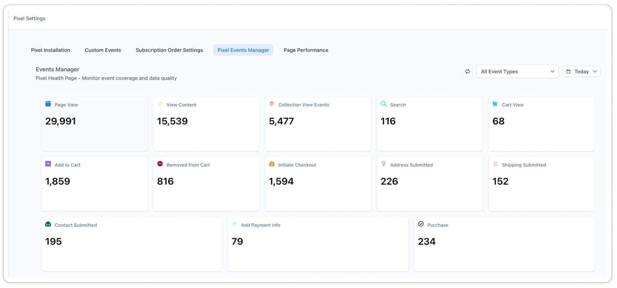Click the purple Add to Cart icon
The width and height of the screenshot is (617, 288).
pos(48,164)
